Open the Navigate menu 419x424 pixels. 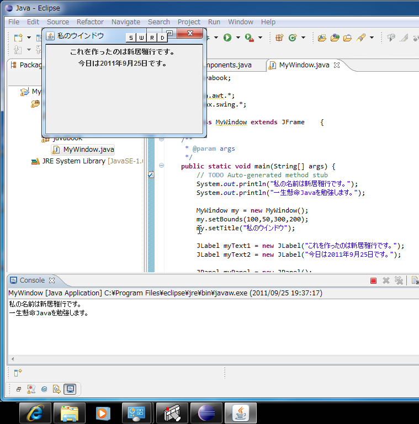125,22
